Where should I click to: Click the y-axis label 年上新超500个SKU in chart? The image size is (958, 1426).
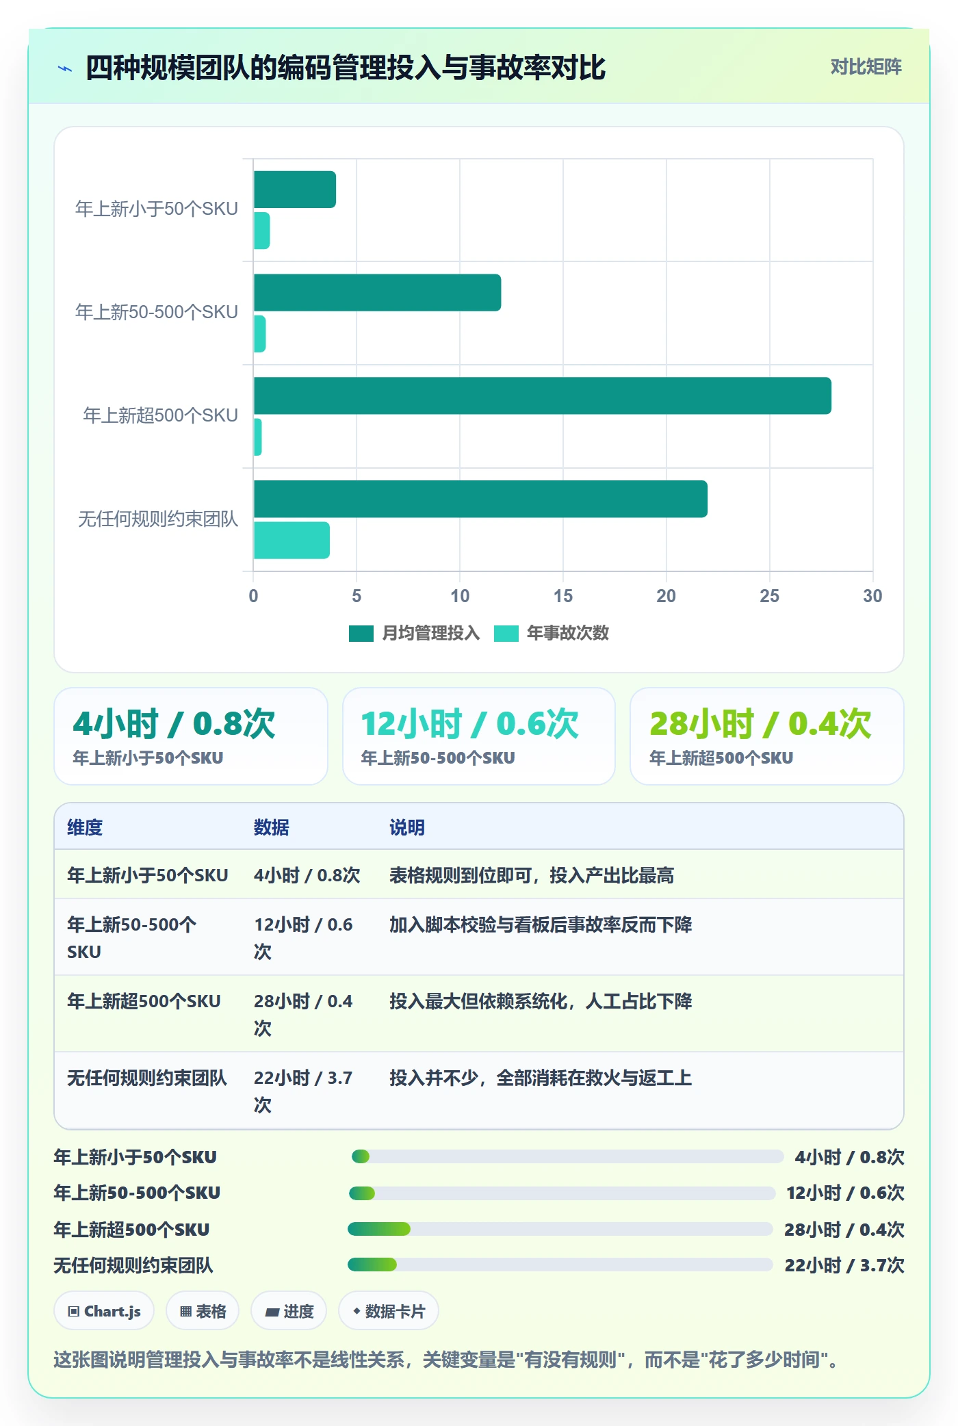pyautogui.click(x=160, y=415)
